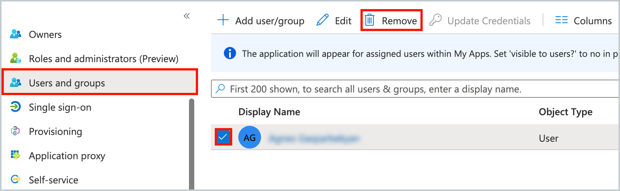Viewport: 620px width, 191px height.
Task: Click the search magnifier icon
Action: 220,89
